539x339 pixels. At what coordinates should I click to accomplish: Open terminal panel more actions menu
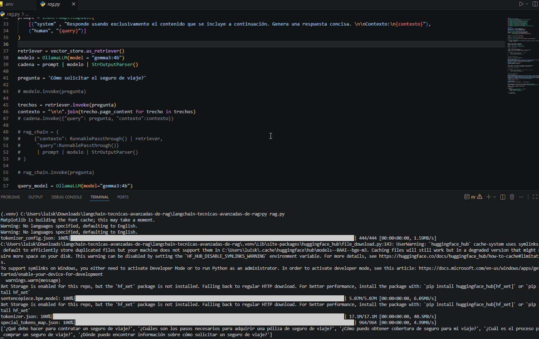[x=521, y=197]
